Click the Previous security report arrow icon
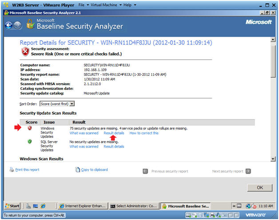This screenshot has width=279, height=220. pyautogui.click(x=145, y=171)
